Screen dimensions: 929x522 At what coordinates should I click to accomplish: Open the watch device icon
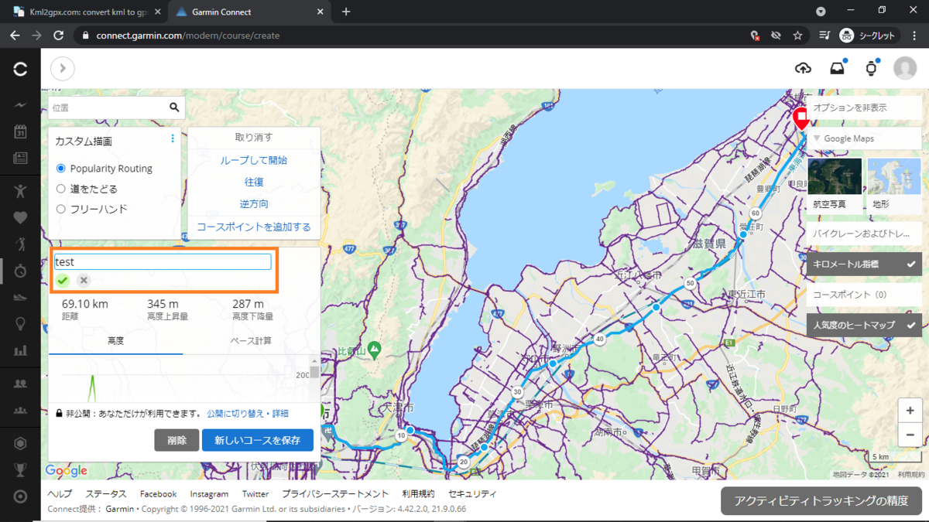tap(871, 68)
